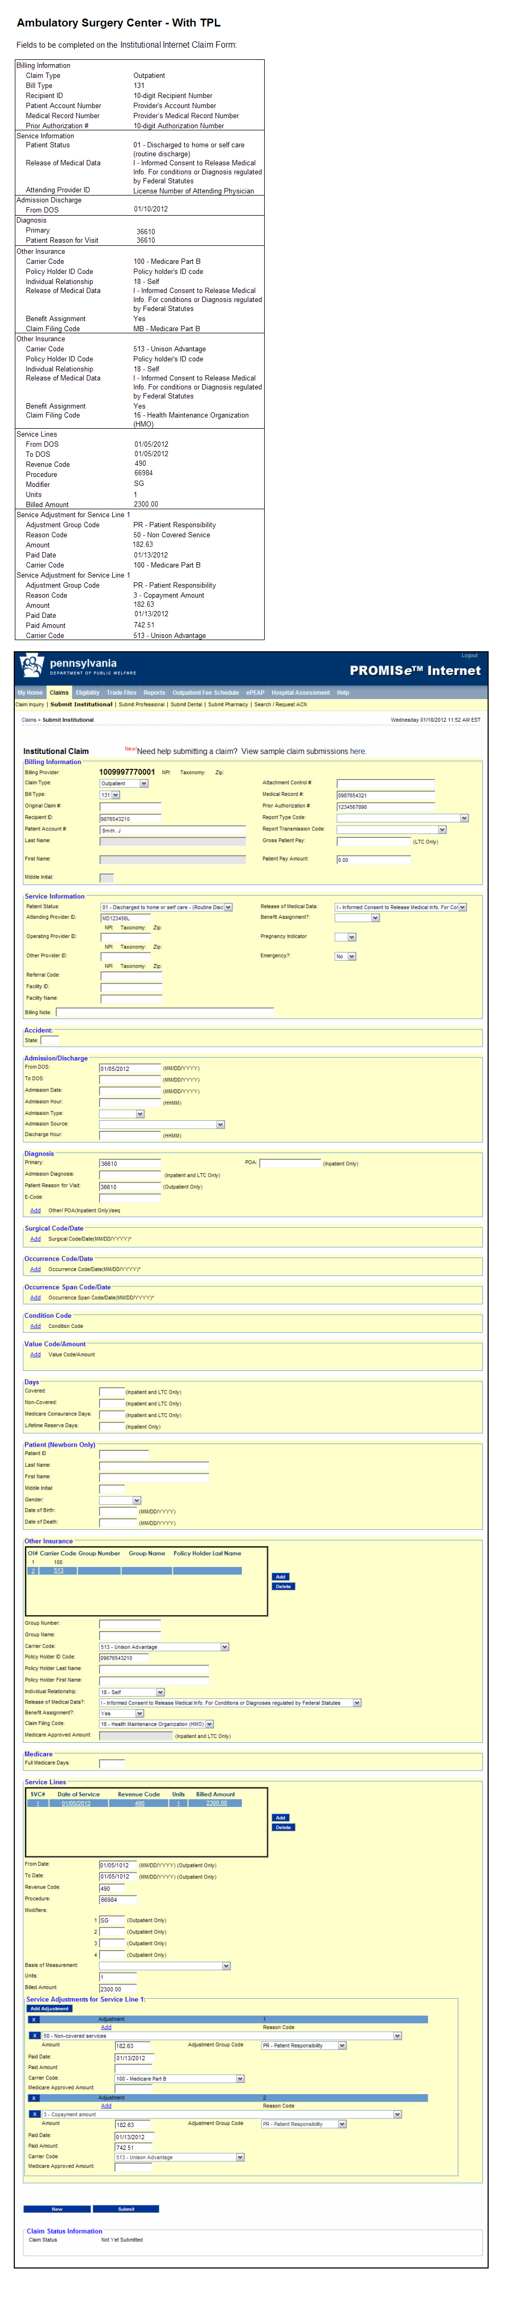This screenshot has width=531, height=2304.
Task: Open the Trade Files tab
Action: pyautogui.click(x=122, y=692)
